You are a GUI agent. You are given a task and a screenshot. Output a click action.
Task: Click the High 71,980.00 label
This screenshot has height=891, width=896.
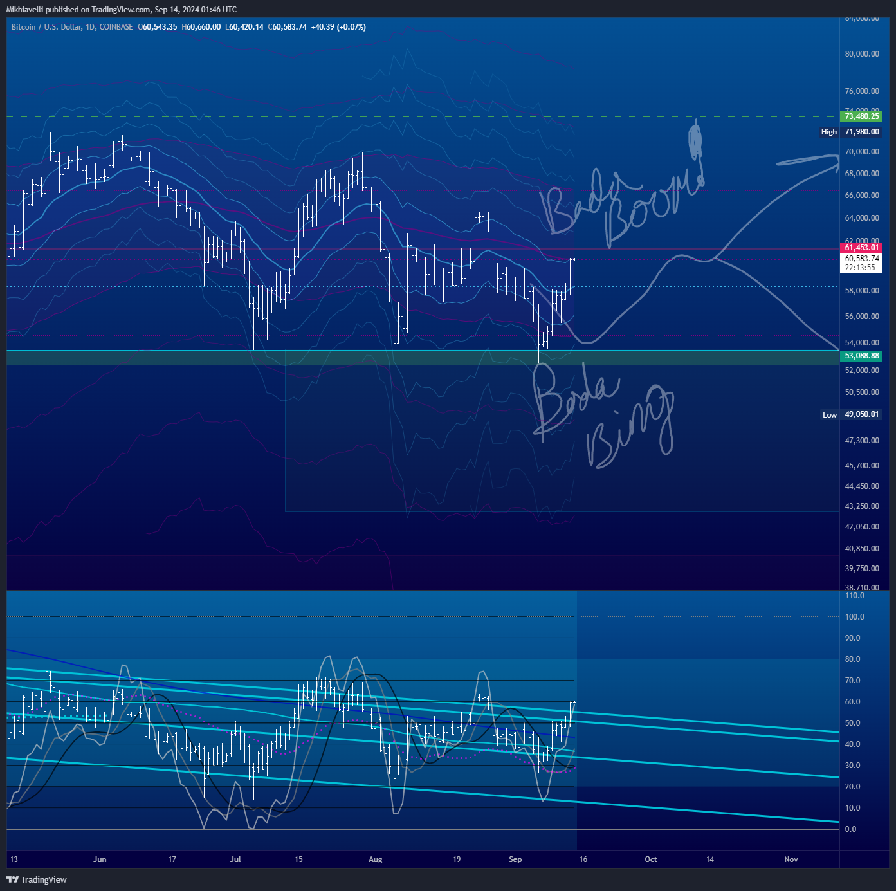[x=850, y=132]
